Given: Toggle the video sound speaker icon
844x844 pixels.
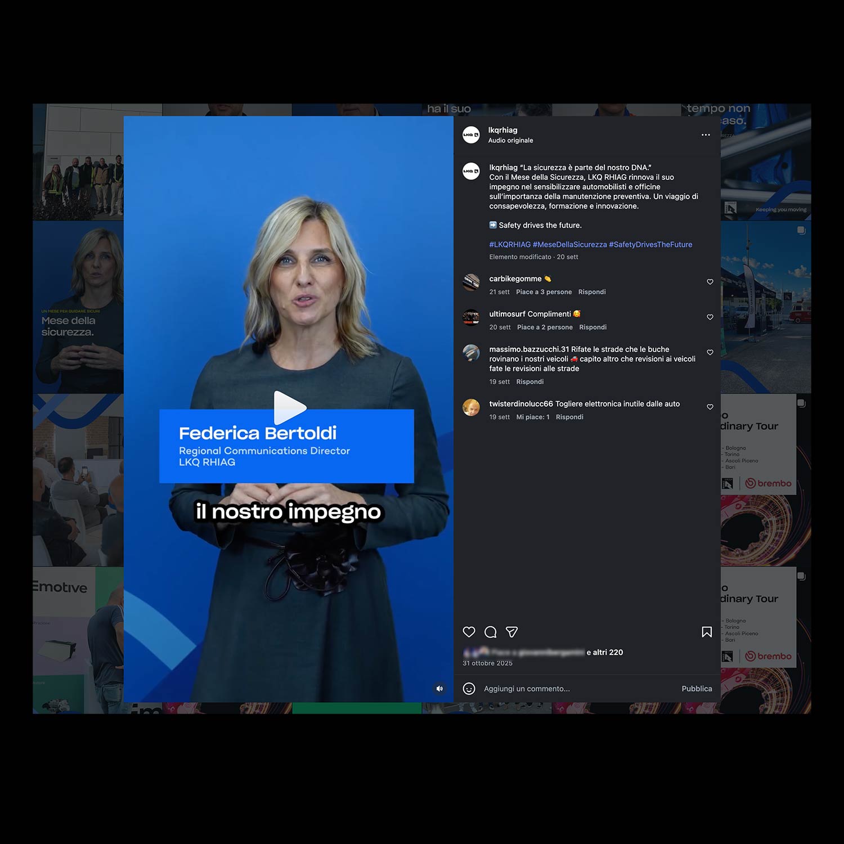Looking at the screenshot, I should [x=439, y=689].
